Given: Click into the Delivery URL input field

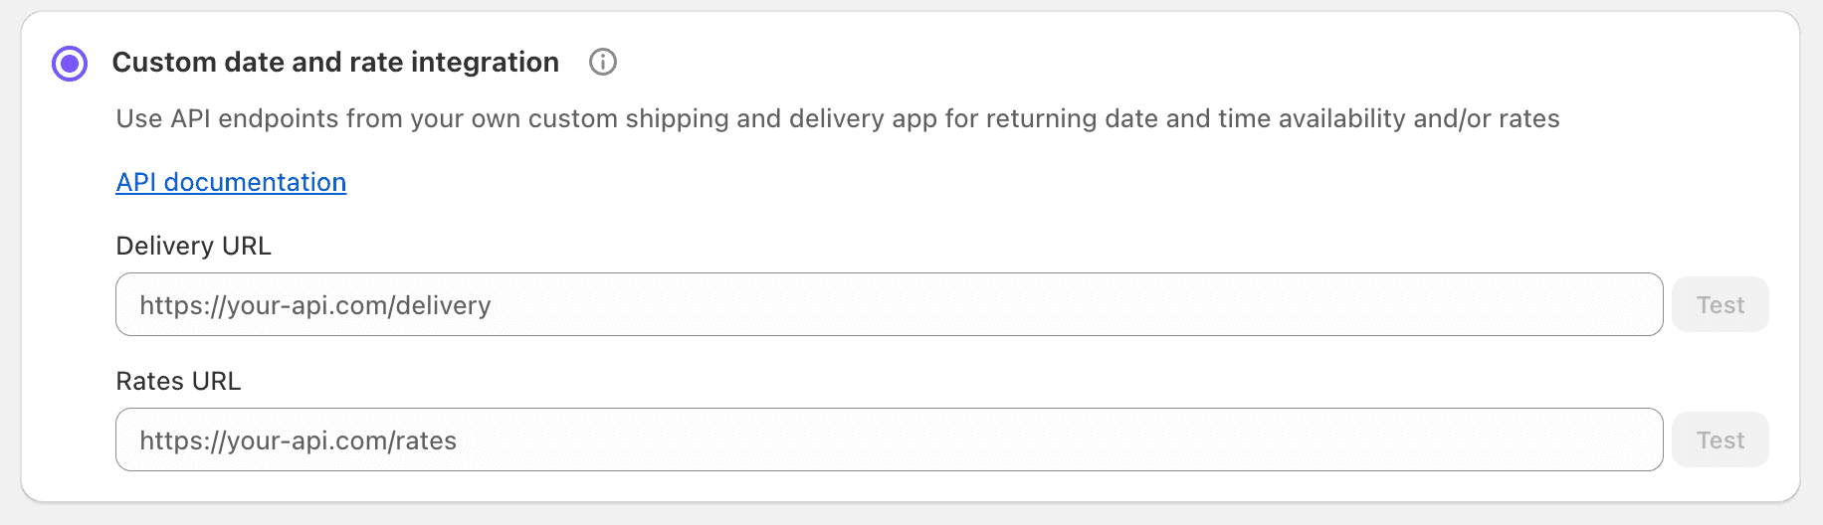Looking at the screenshot, I should 889,304.
